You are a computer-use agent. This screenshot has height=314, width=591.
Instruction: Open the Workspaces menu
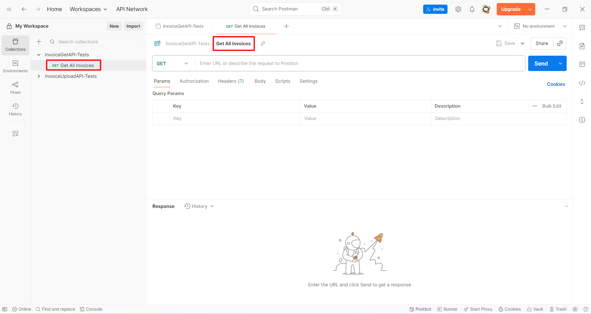coord(88,9)
